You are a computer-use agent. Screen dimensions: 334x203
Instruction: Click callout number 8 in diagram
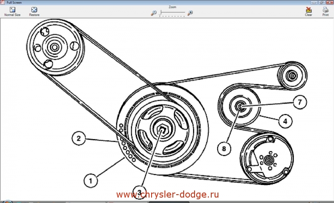(x=224, y=148)
